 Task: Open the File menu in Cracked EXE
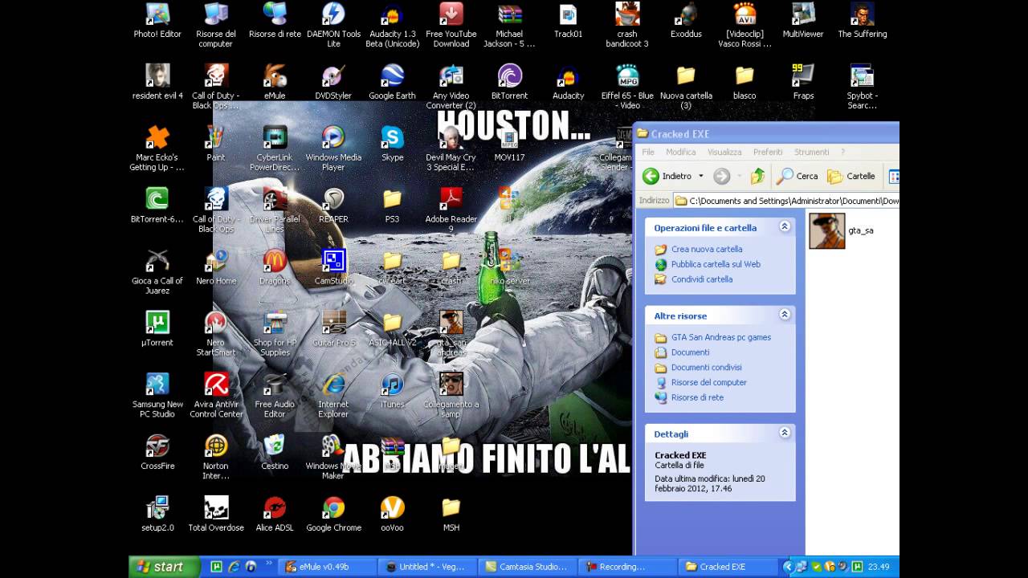647,152
